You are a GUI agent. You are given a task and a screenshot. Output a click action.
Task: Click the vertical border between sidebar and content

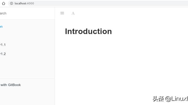[x=55, y=56]
